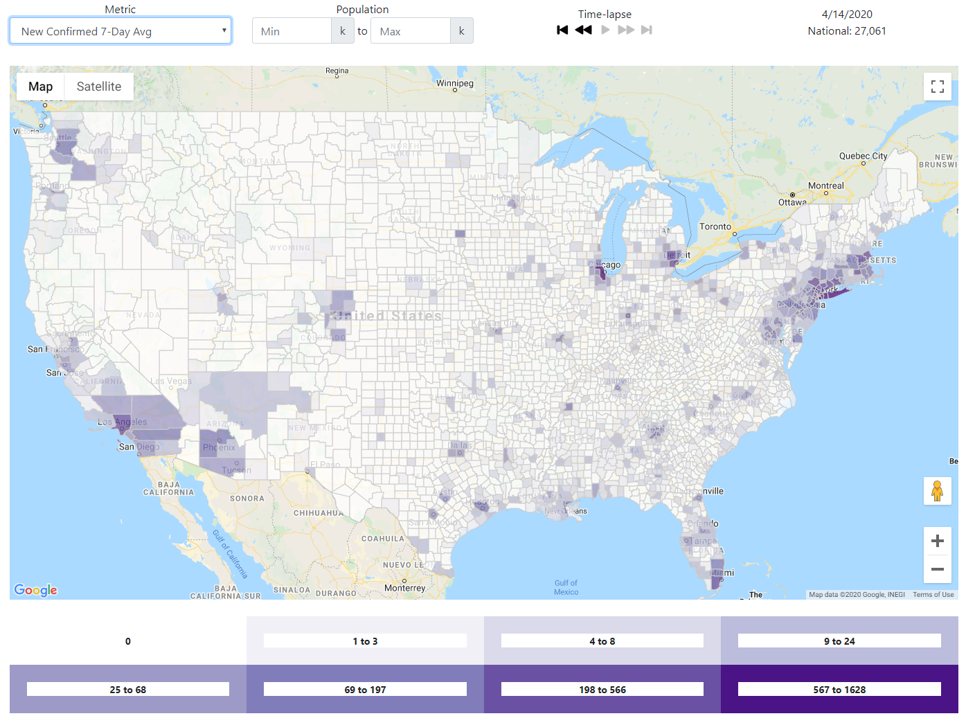Select the 198 to 566 legend swatch
The width and height of the screenshot is (966, 716).
point(602,690)
